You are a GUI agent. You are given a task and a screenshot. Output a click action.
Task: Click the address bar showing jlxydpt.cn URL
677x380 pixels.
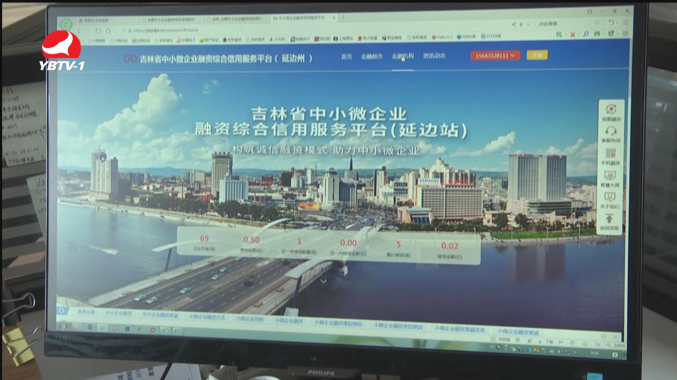pyautogui.click(x=166, y=31)
